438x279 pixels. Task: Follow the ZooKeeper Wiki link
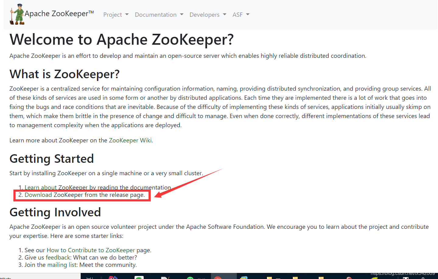[130, 140]
